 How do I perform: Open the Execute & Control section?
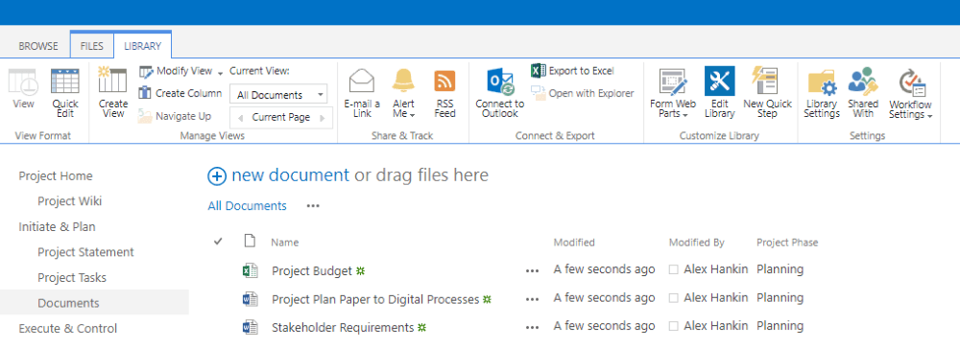coord(68,329)
